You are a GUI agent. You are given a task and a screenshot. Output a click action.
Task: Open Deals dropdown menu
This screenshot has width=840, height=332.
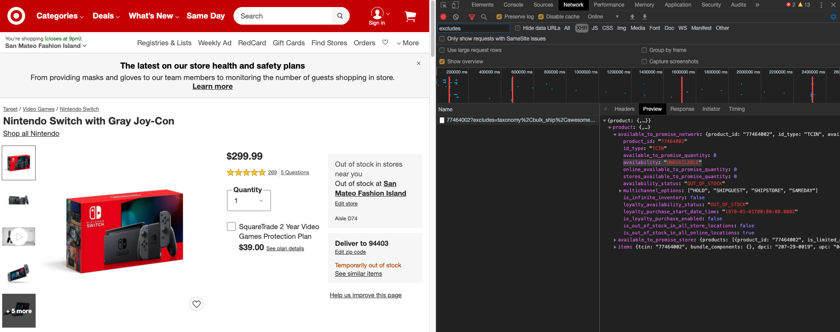click(x=106, y=16)
